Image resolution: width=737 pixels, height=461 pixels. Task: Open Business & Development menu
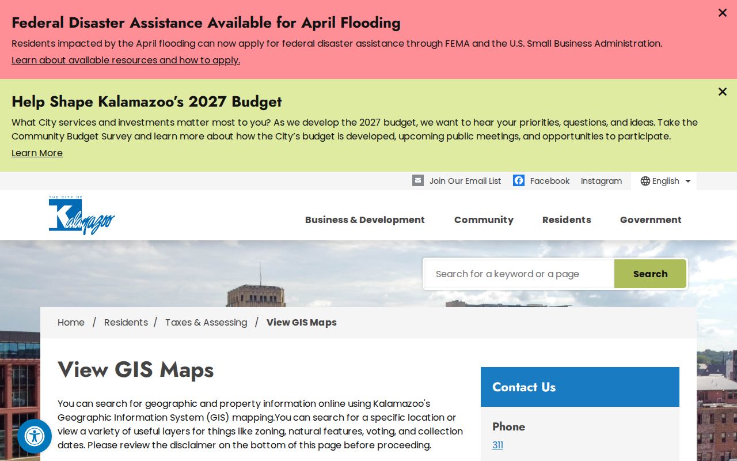365,220
